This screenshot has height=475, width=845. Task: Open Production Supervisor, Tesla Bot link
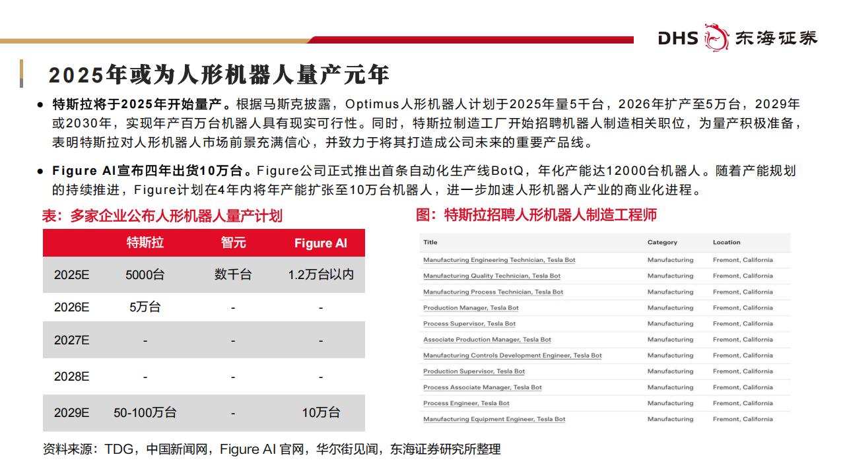474,371
